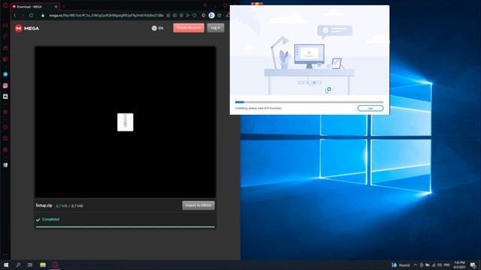Click the home icon in browser sidebar

[5, 48]
